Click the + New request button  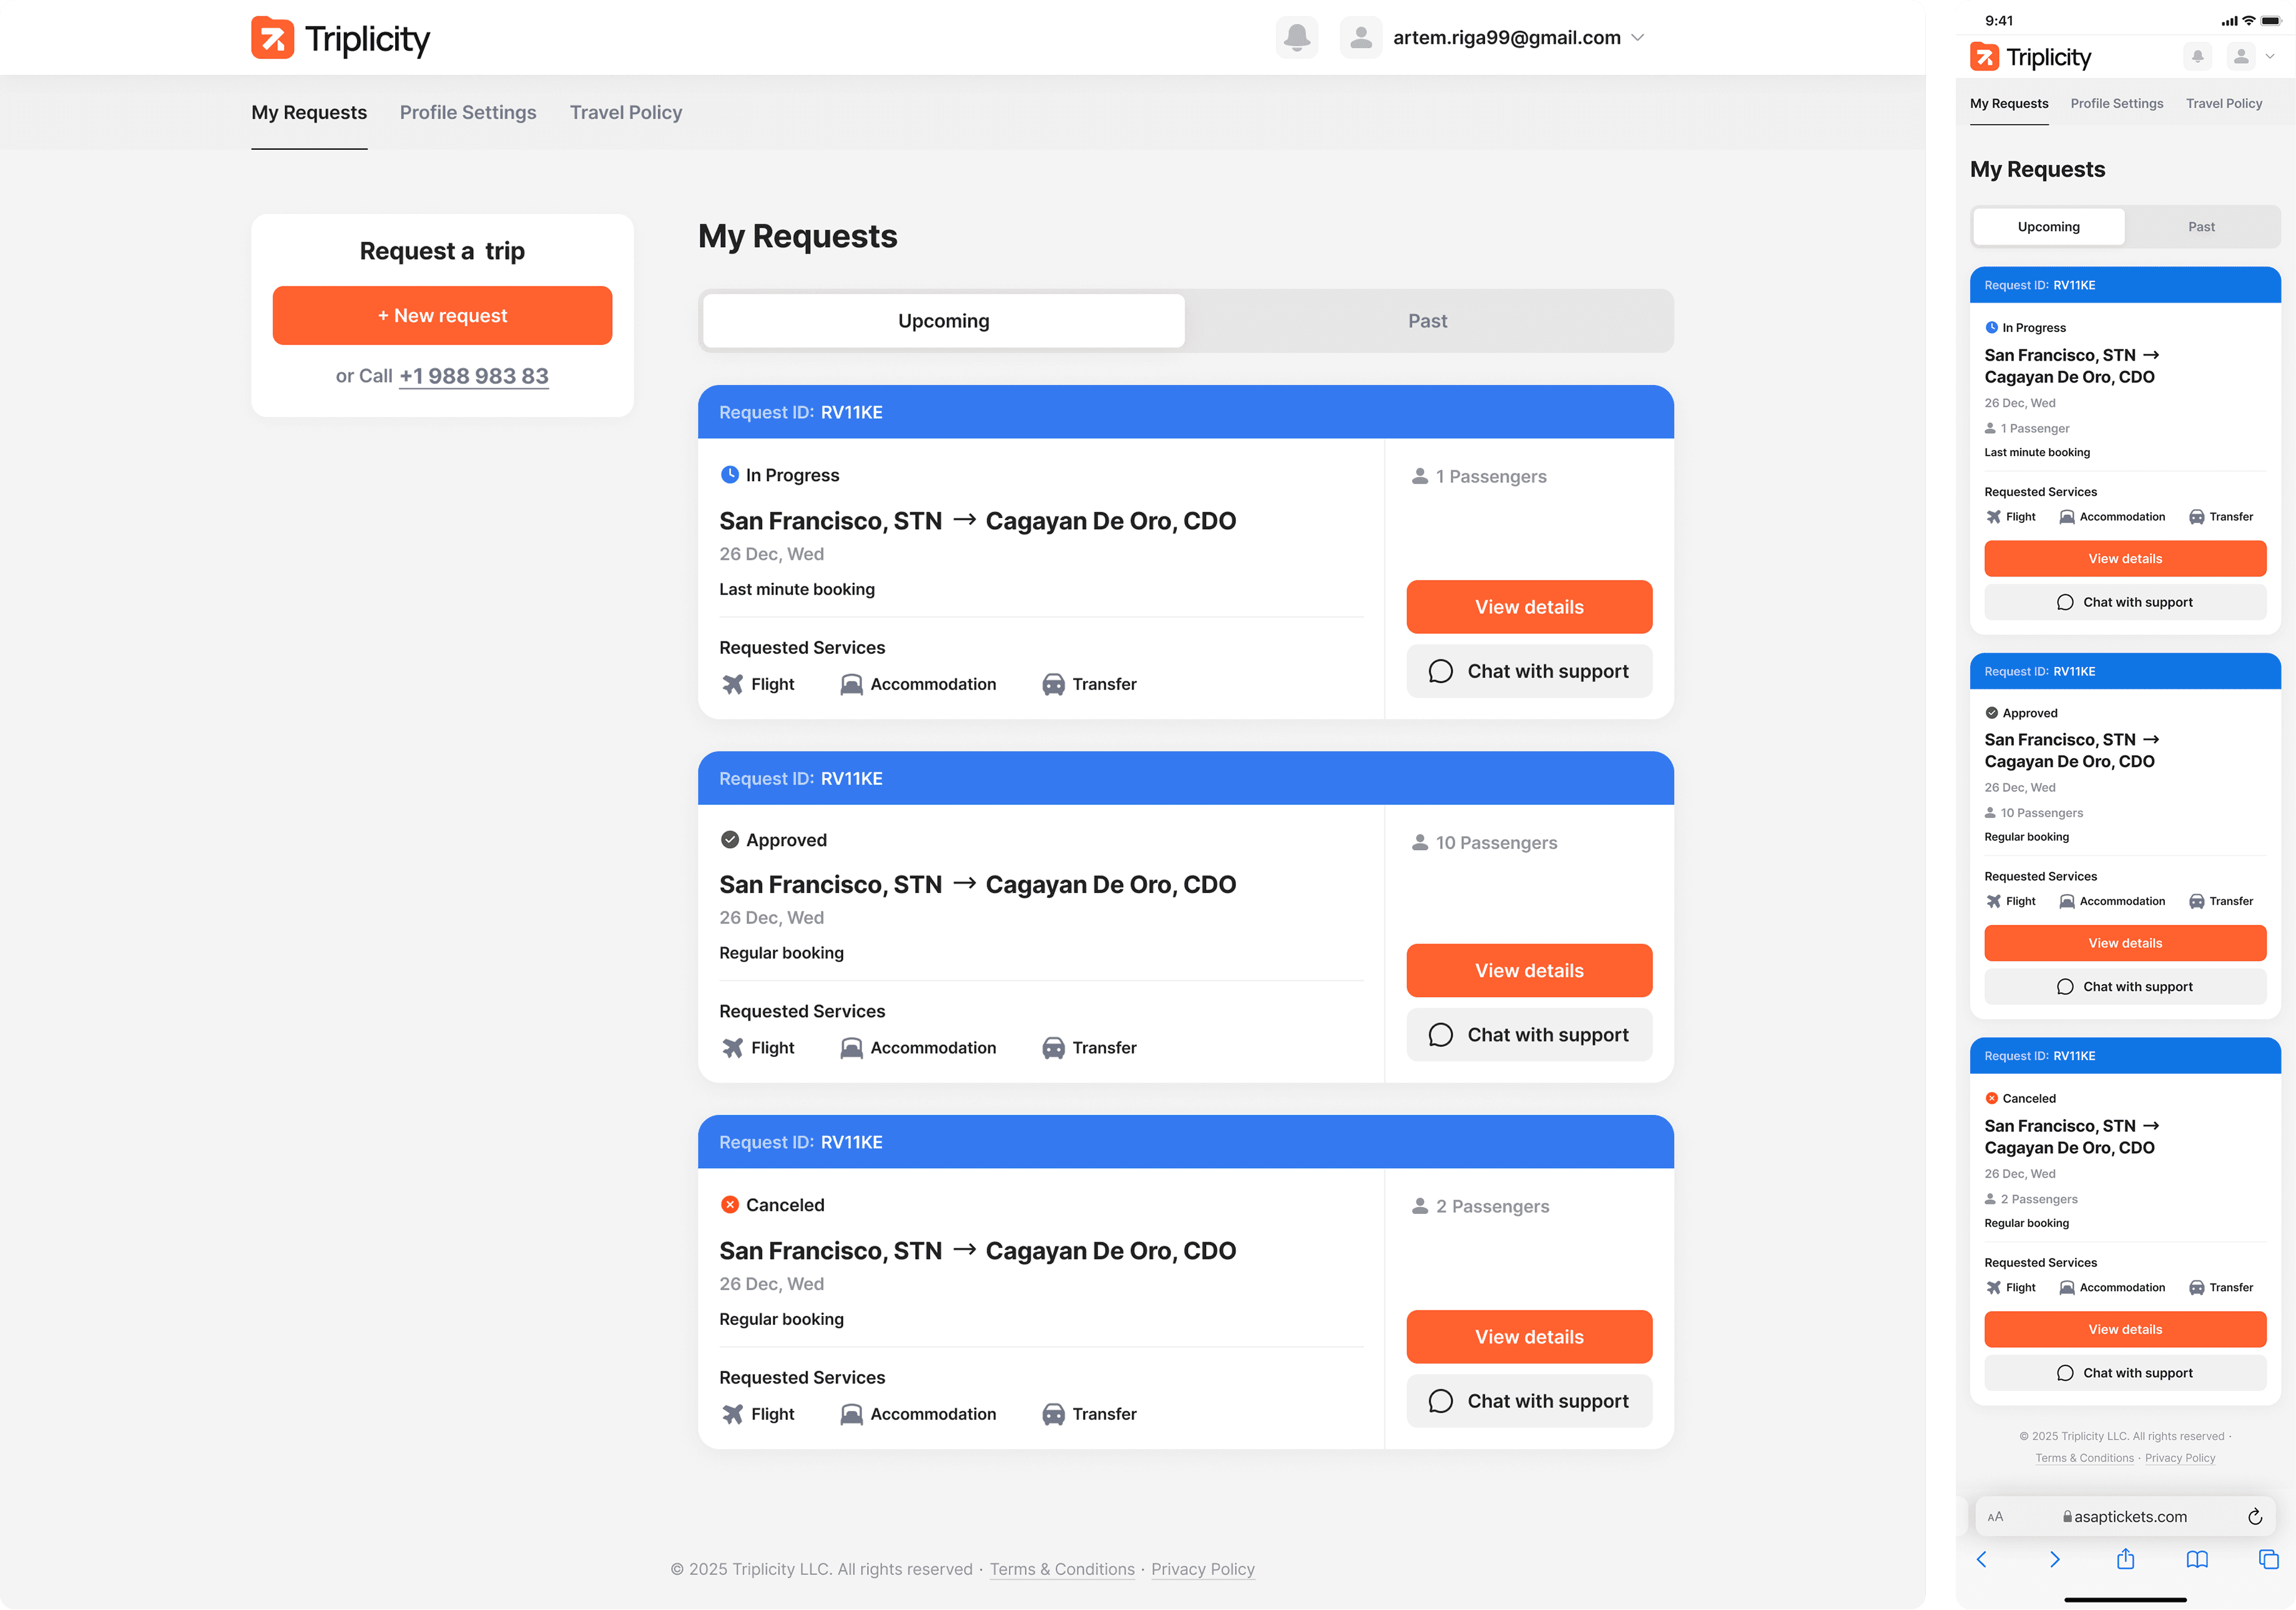[x=442, y=316]
